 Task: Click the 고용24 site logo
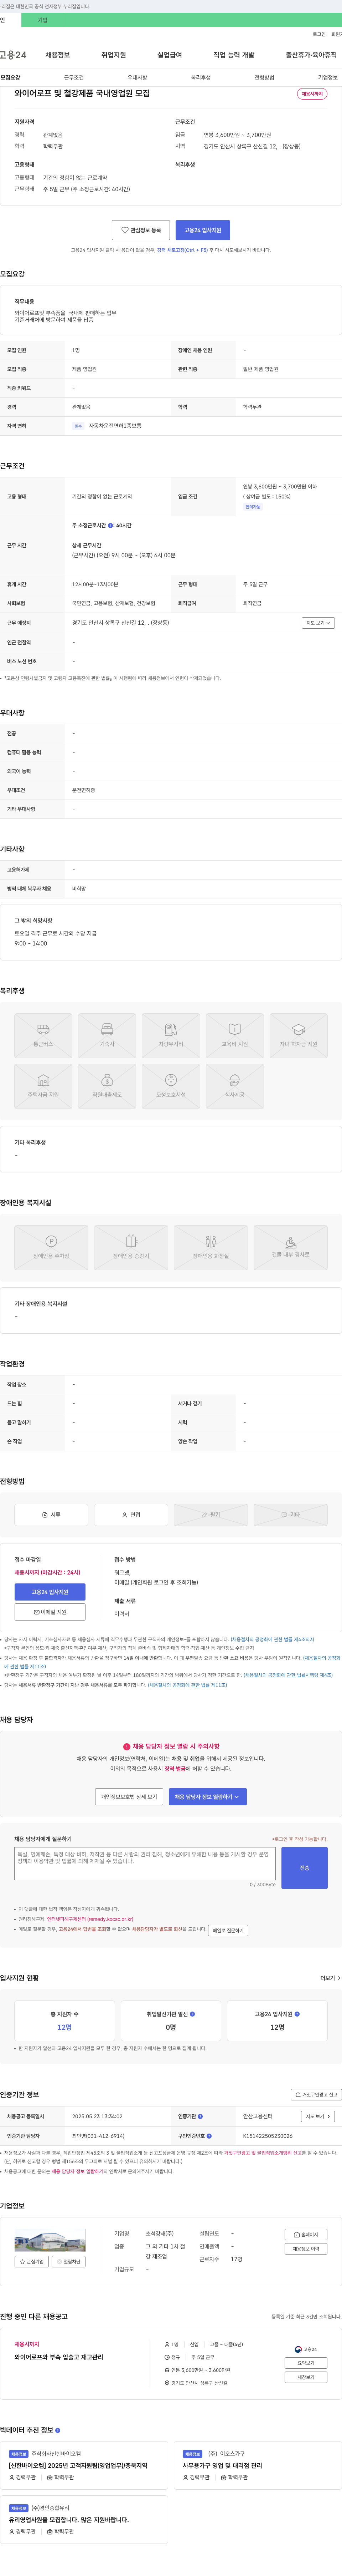[x=13, y=55]
